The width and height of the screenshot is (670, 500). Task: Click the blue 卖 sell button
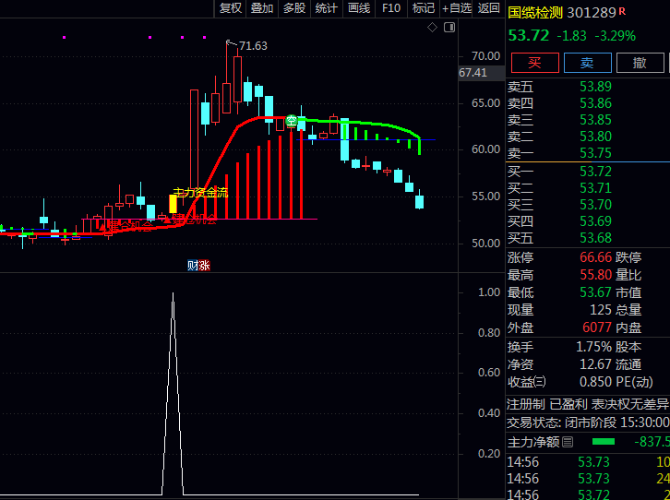tap(588, 64)
